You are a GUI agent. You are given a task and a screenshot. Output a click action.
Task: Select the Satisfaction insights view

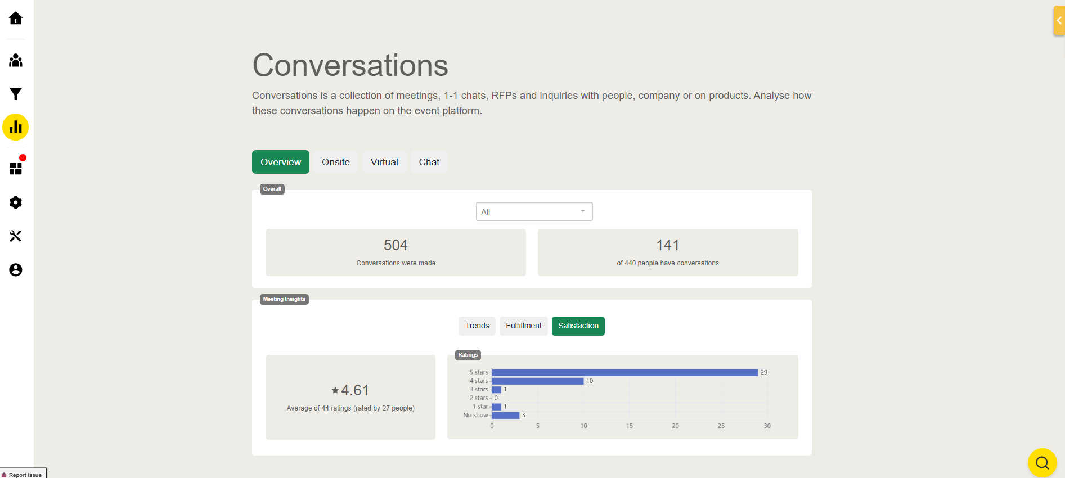coord(578,326)
